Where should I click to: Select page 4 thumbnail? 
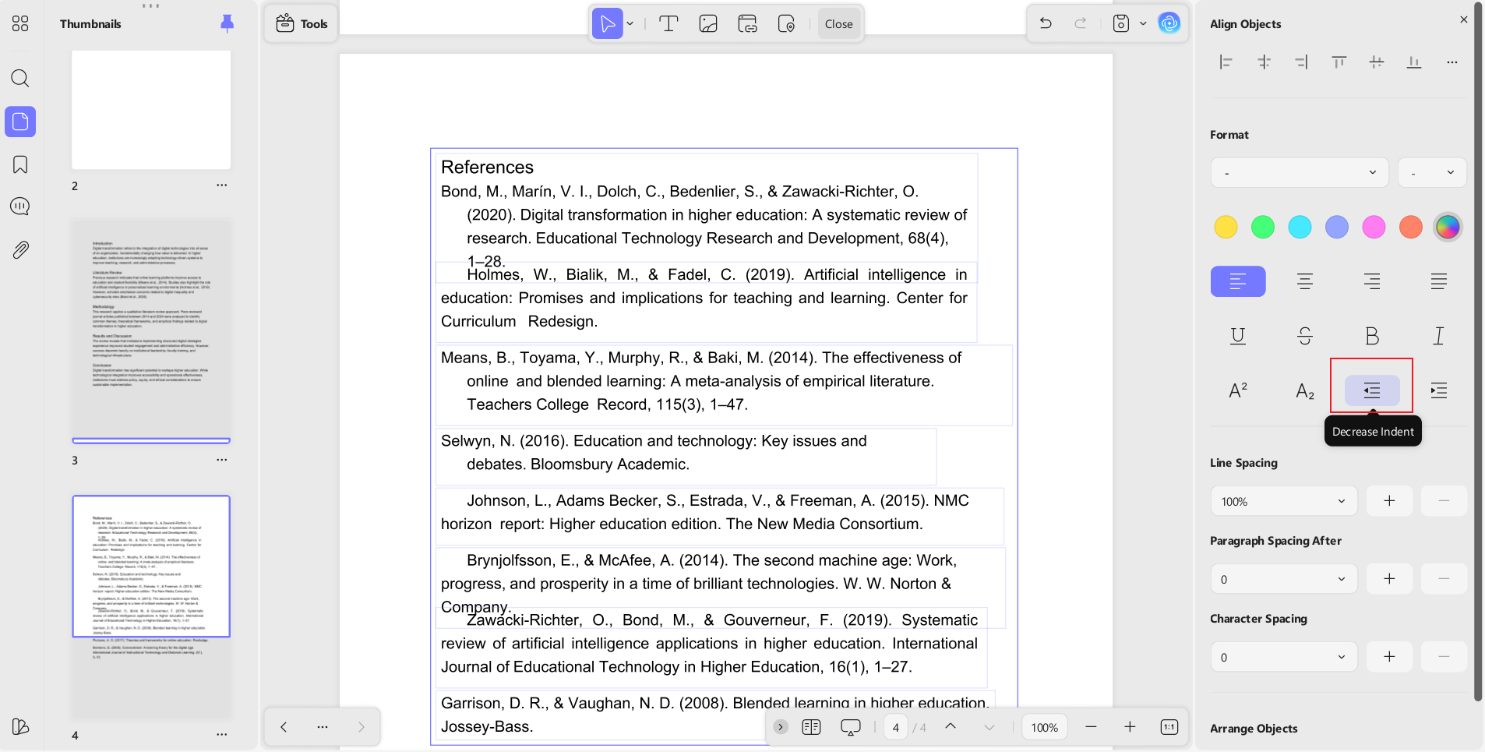pyautogui.click(x=151, y=607)
